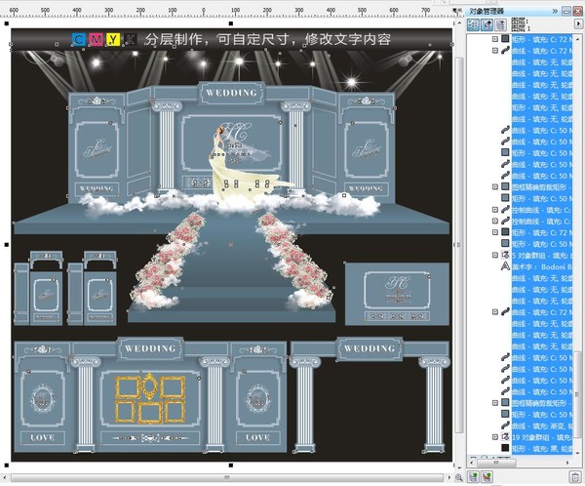Expand the lower 图框精确剪裁矩形 node
This screenshot has height=486, width=585.
pos(495,403)
